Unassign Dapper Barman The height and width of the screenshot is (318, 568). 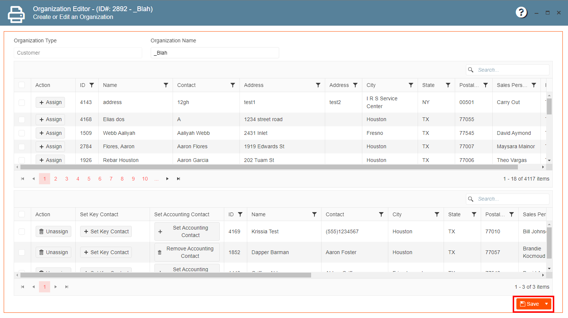tap(53, 252)
